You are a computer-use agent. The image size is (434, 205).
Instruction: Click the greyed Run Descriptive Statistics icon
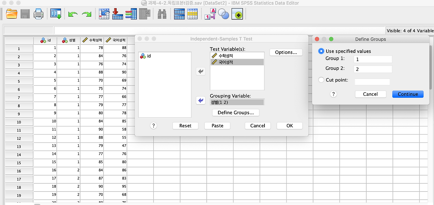[145, 14]
